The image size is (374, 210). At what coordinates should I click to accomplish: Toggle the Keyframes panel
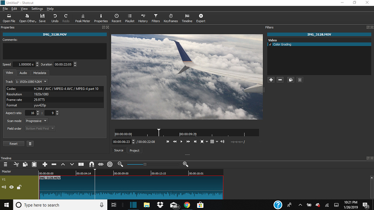click(171, 18)
